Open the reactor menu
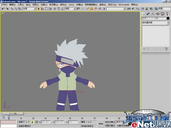Image resolution: width=171 pixels, height=128 pixels. click(x=71, y=5)
